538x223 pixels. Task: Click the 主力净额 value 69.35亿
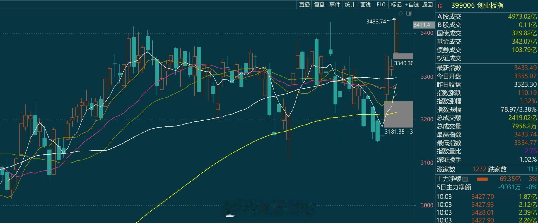click(510, 179)
